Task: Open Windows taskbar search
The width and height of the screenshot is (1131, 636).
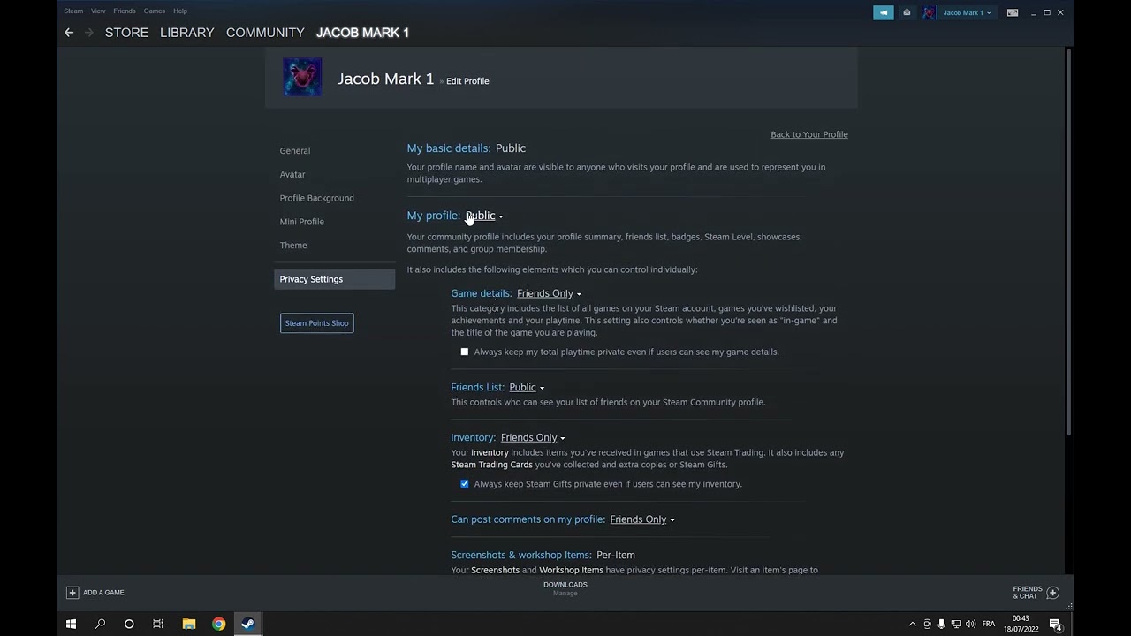Action: point(100,624)
